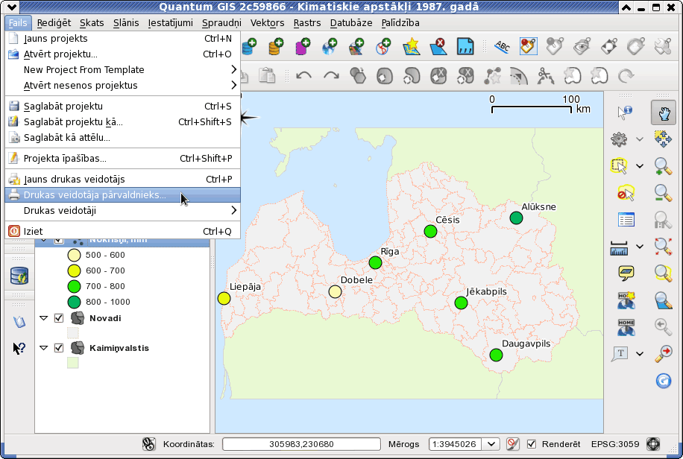The image size is (683, 459).
Task: Click Deselect features icon
Action: tap(626, 193)
